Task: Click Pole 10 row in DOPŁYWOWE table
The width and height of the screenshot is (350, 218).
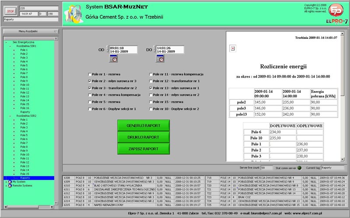Action: [283, 138]
